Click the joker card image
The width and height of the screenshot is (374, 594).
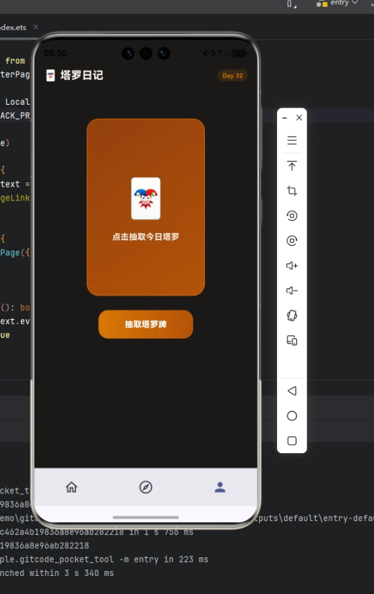click(145, 198)
